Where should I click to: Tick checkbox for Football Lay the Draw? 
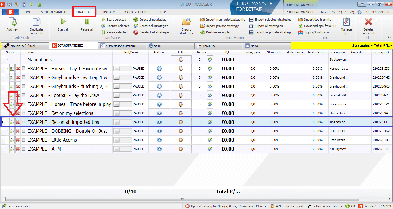(x=24, y=95)
